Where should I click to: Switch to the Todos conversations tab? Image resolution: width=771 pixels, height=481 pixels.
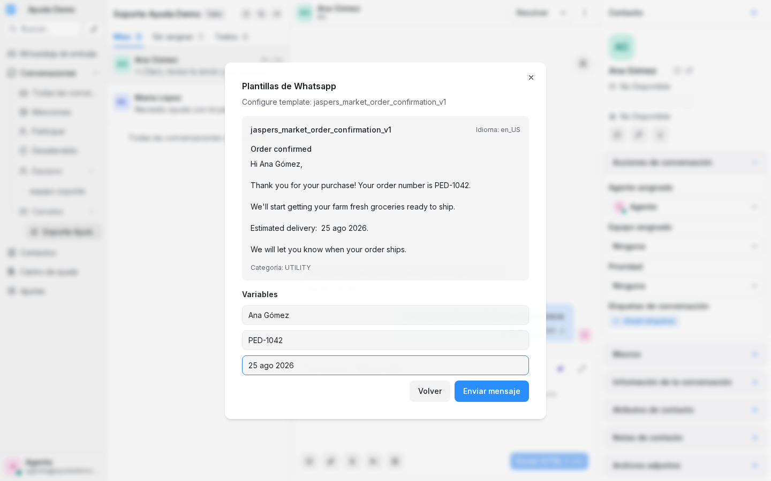tap(231, 37)
